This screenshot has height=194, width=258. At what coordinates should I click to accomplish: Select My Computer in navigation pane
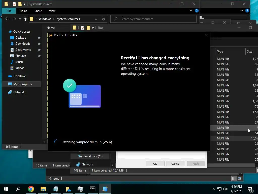click(x=22, y=84)
